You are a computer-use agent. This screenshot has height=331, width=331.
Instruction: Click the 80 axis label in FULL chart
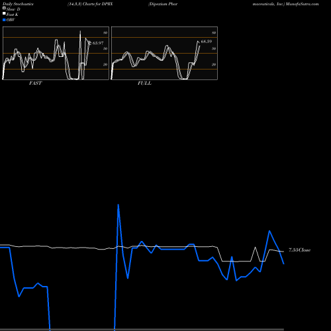(x=214, y=32)
